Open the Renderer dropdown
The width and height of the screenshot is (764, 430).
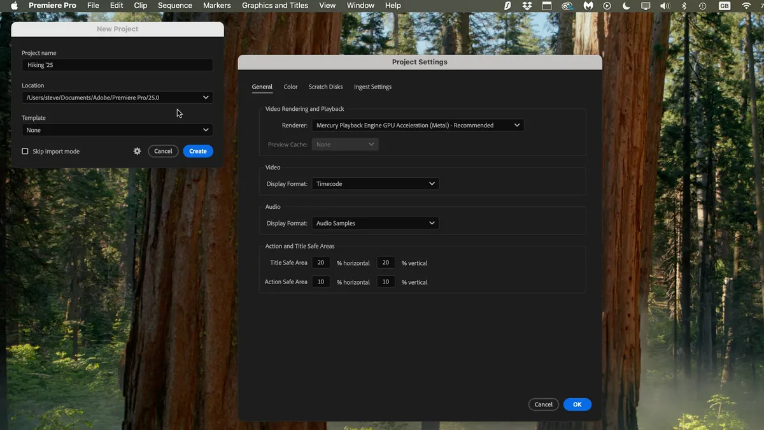coord(418,125)
